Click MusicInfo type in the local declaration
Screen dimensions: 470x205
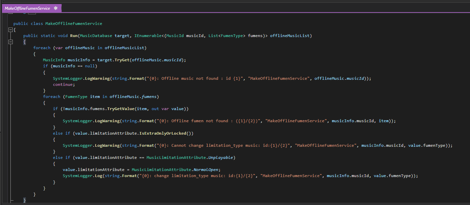[x=54, y=60]
